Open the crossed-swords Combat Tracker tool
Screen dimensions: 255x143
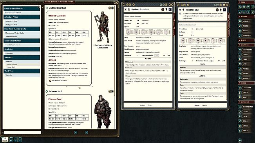[240, 7]
